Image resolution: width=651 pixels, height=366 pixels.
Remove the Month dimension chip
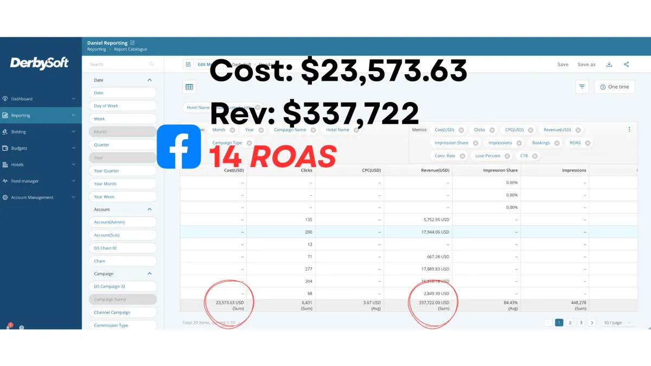pos(232,130)
